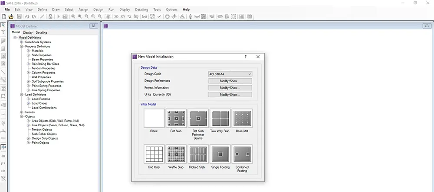Select the XY plan view icon
The width and height of the screenshot is (434, 192).
[x=123, y=16]
